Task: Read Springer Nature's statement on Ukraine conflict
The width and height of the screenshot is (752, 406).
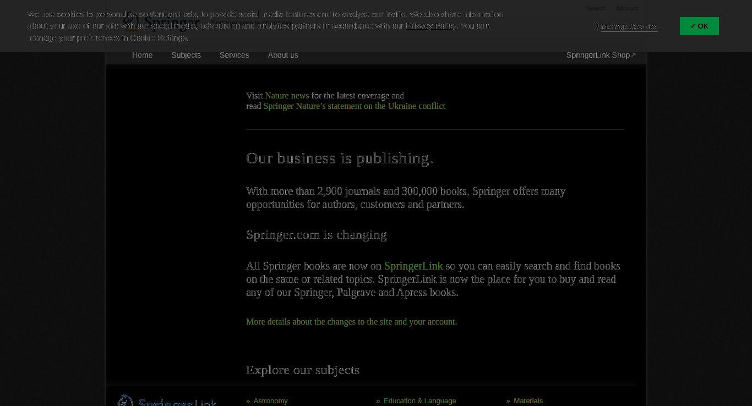Action: pos(354,106)
